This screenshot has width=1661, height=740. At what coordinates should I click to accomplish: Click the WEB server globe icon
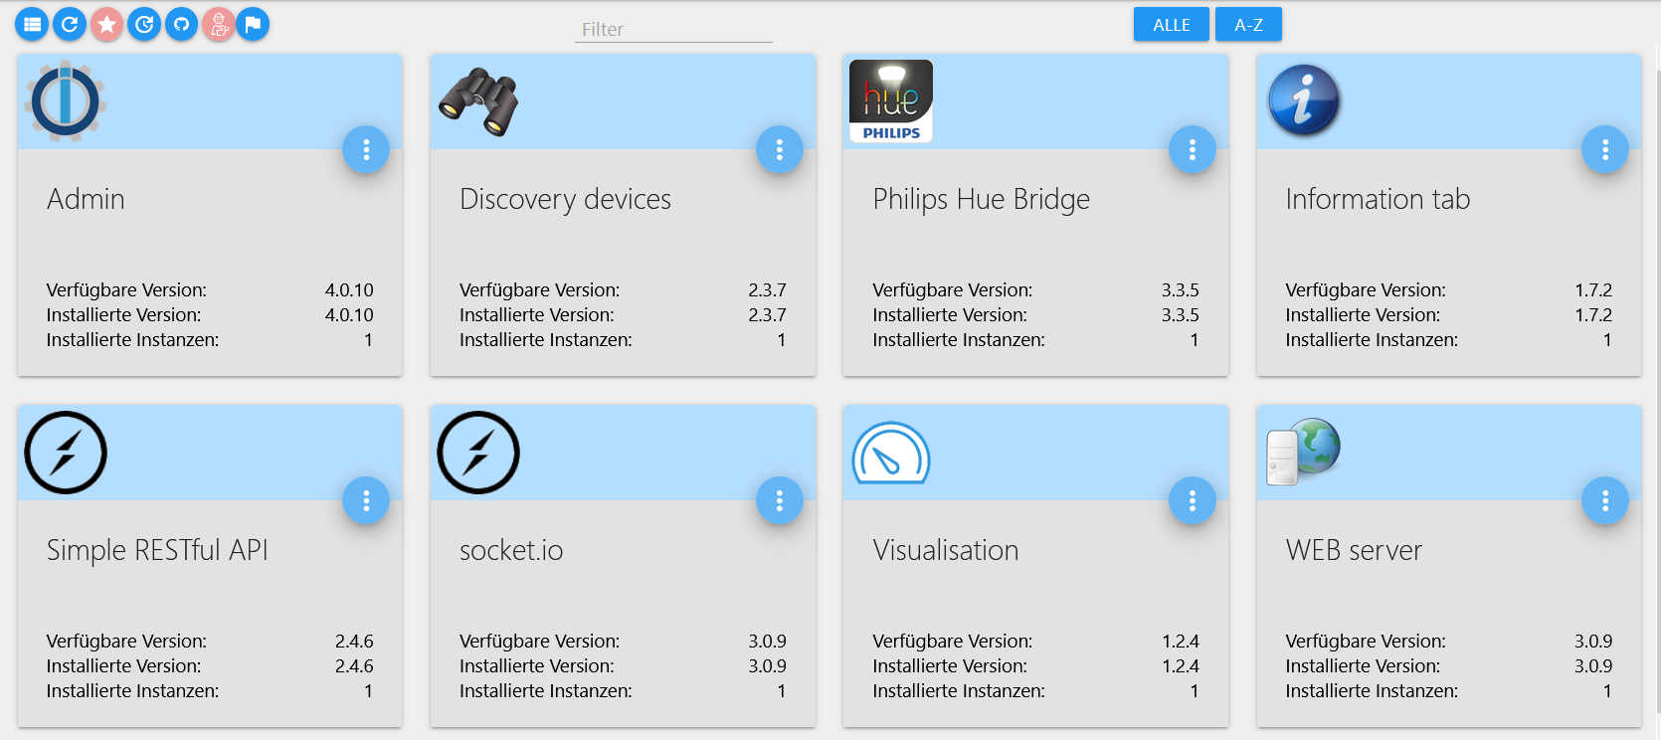coord(1304,451)
